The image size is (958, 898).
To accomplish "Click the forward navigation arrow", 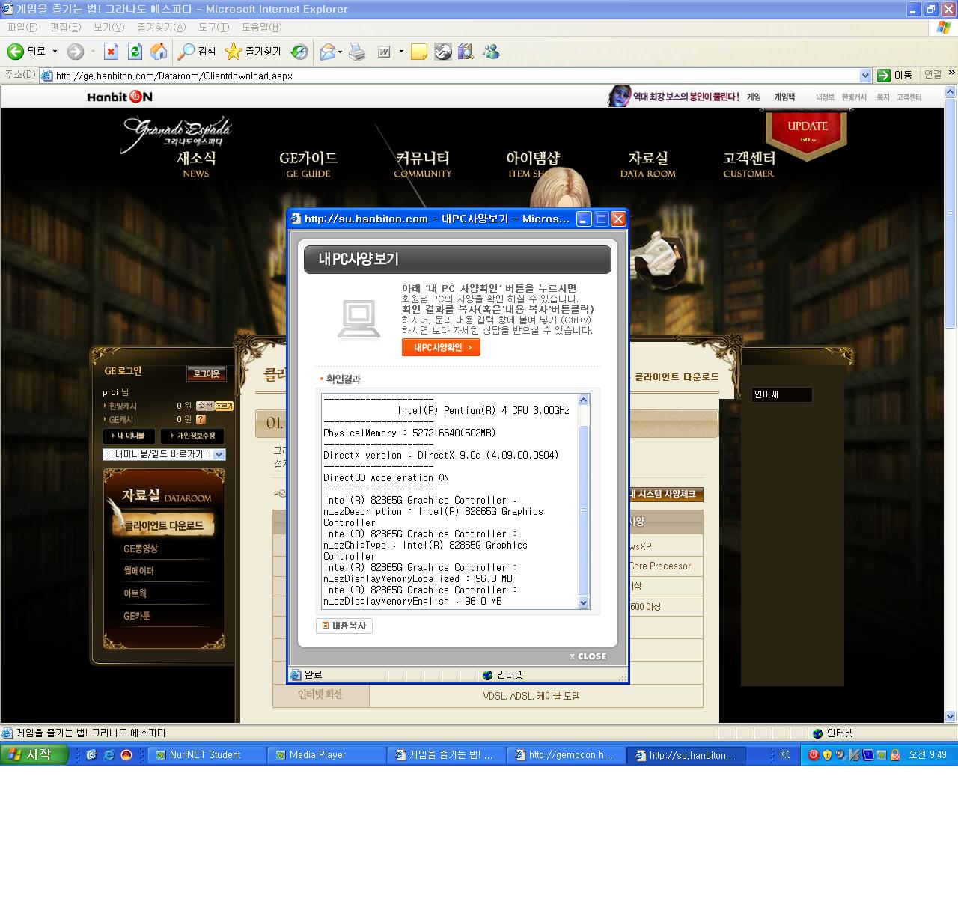I will (76, 52).
